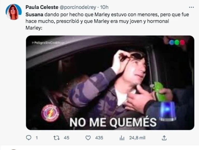Visit the @porcinodelrey handle

coord(78,7)
